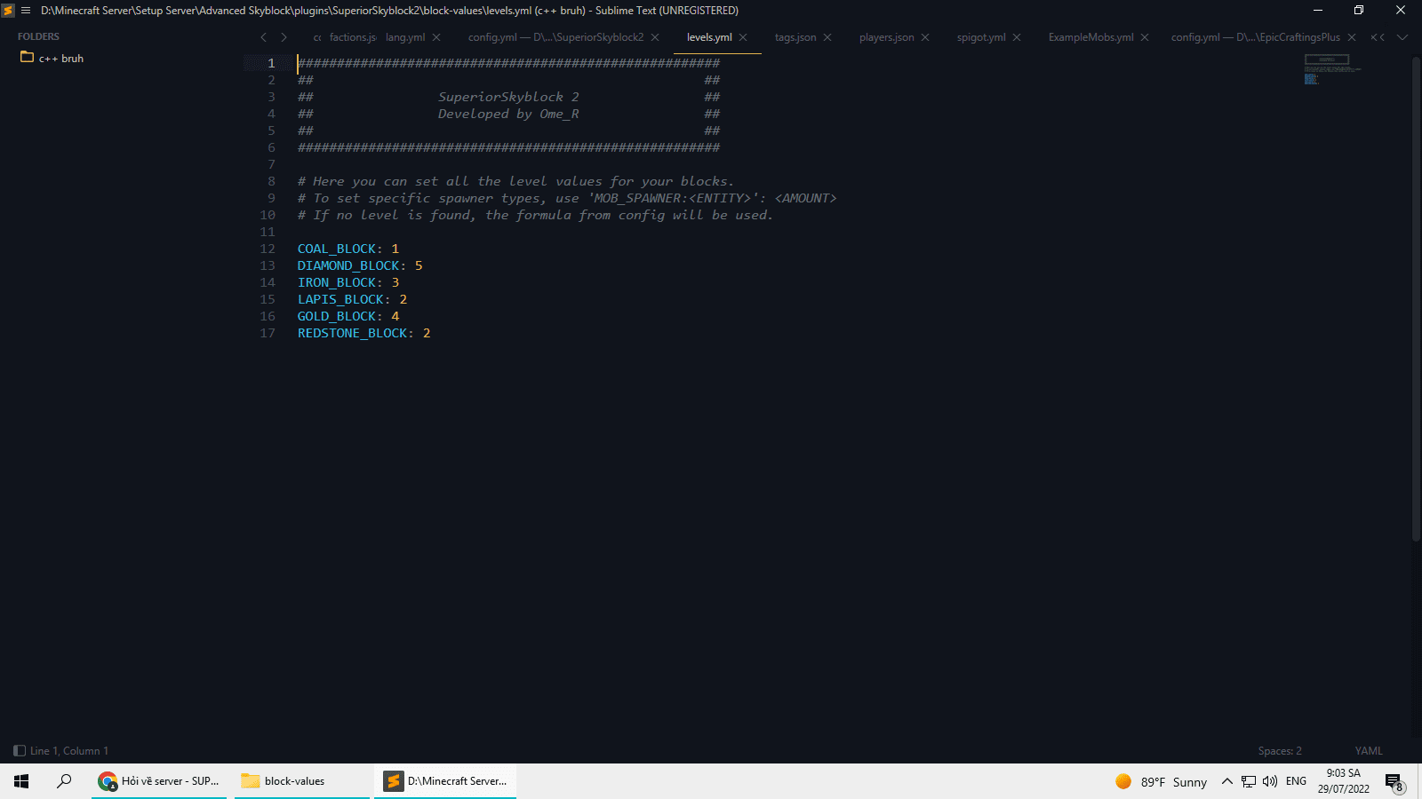Close the tags.json tab
The height and width of the screenshot is (799, 1422).
[x=827, y=37]
